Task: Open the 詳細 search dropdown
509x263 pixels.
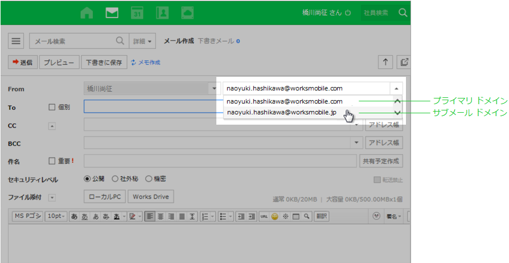Action: 142,41
